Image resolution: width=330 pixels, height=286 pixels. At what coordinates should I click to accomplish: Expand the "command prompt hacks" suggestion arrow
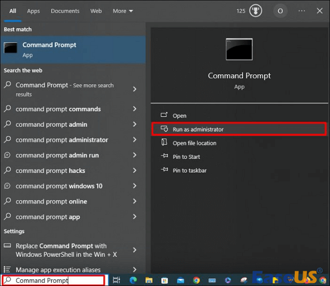[x=135, y=171]
